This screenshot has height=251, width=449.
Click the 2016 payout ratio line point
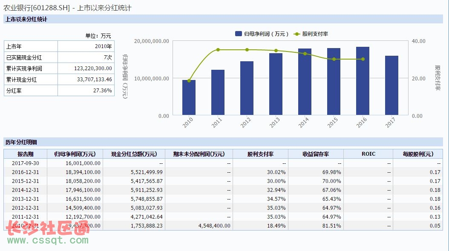(x=363, y=59)
